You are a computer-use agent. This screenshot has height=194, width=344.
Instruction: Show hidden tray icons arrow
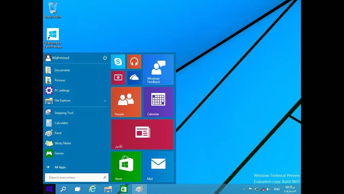click(244, 189)
